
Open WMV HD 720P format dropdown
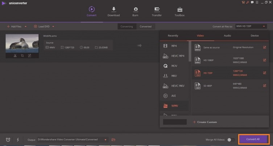pos(251,26)
